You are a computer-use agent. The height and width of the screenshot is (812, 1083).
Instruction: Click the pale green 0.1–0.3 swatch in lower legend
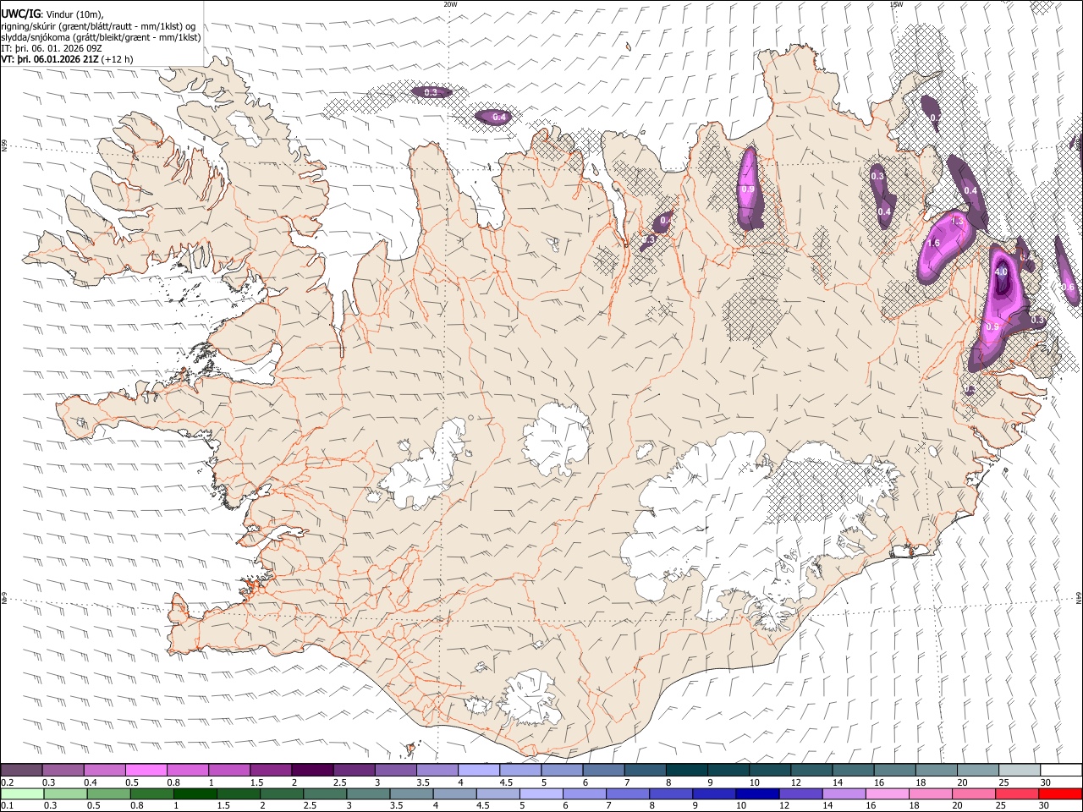click(x=23, y=793)
